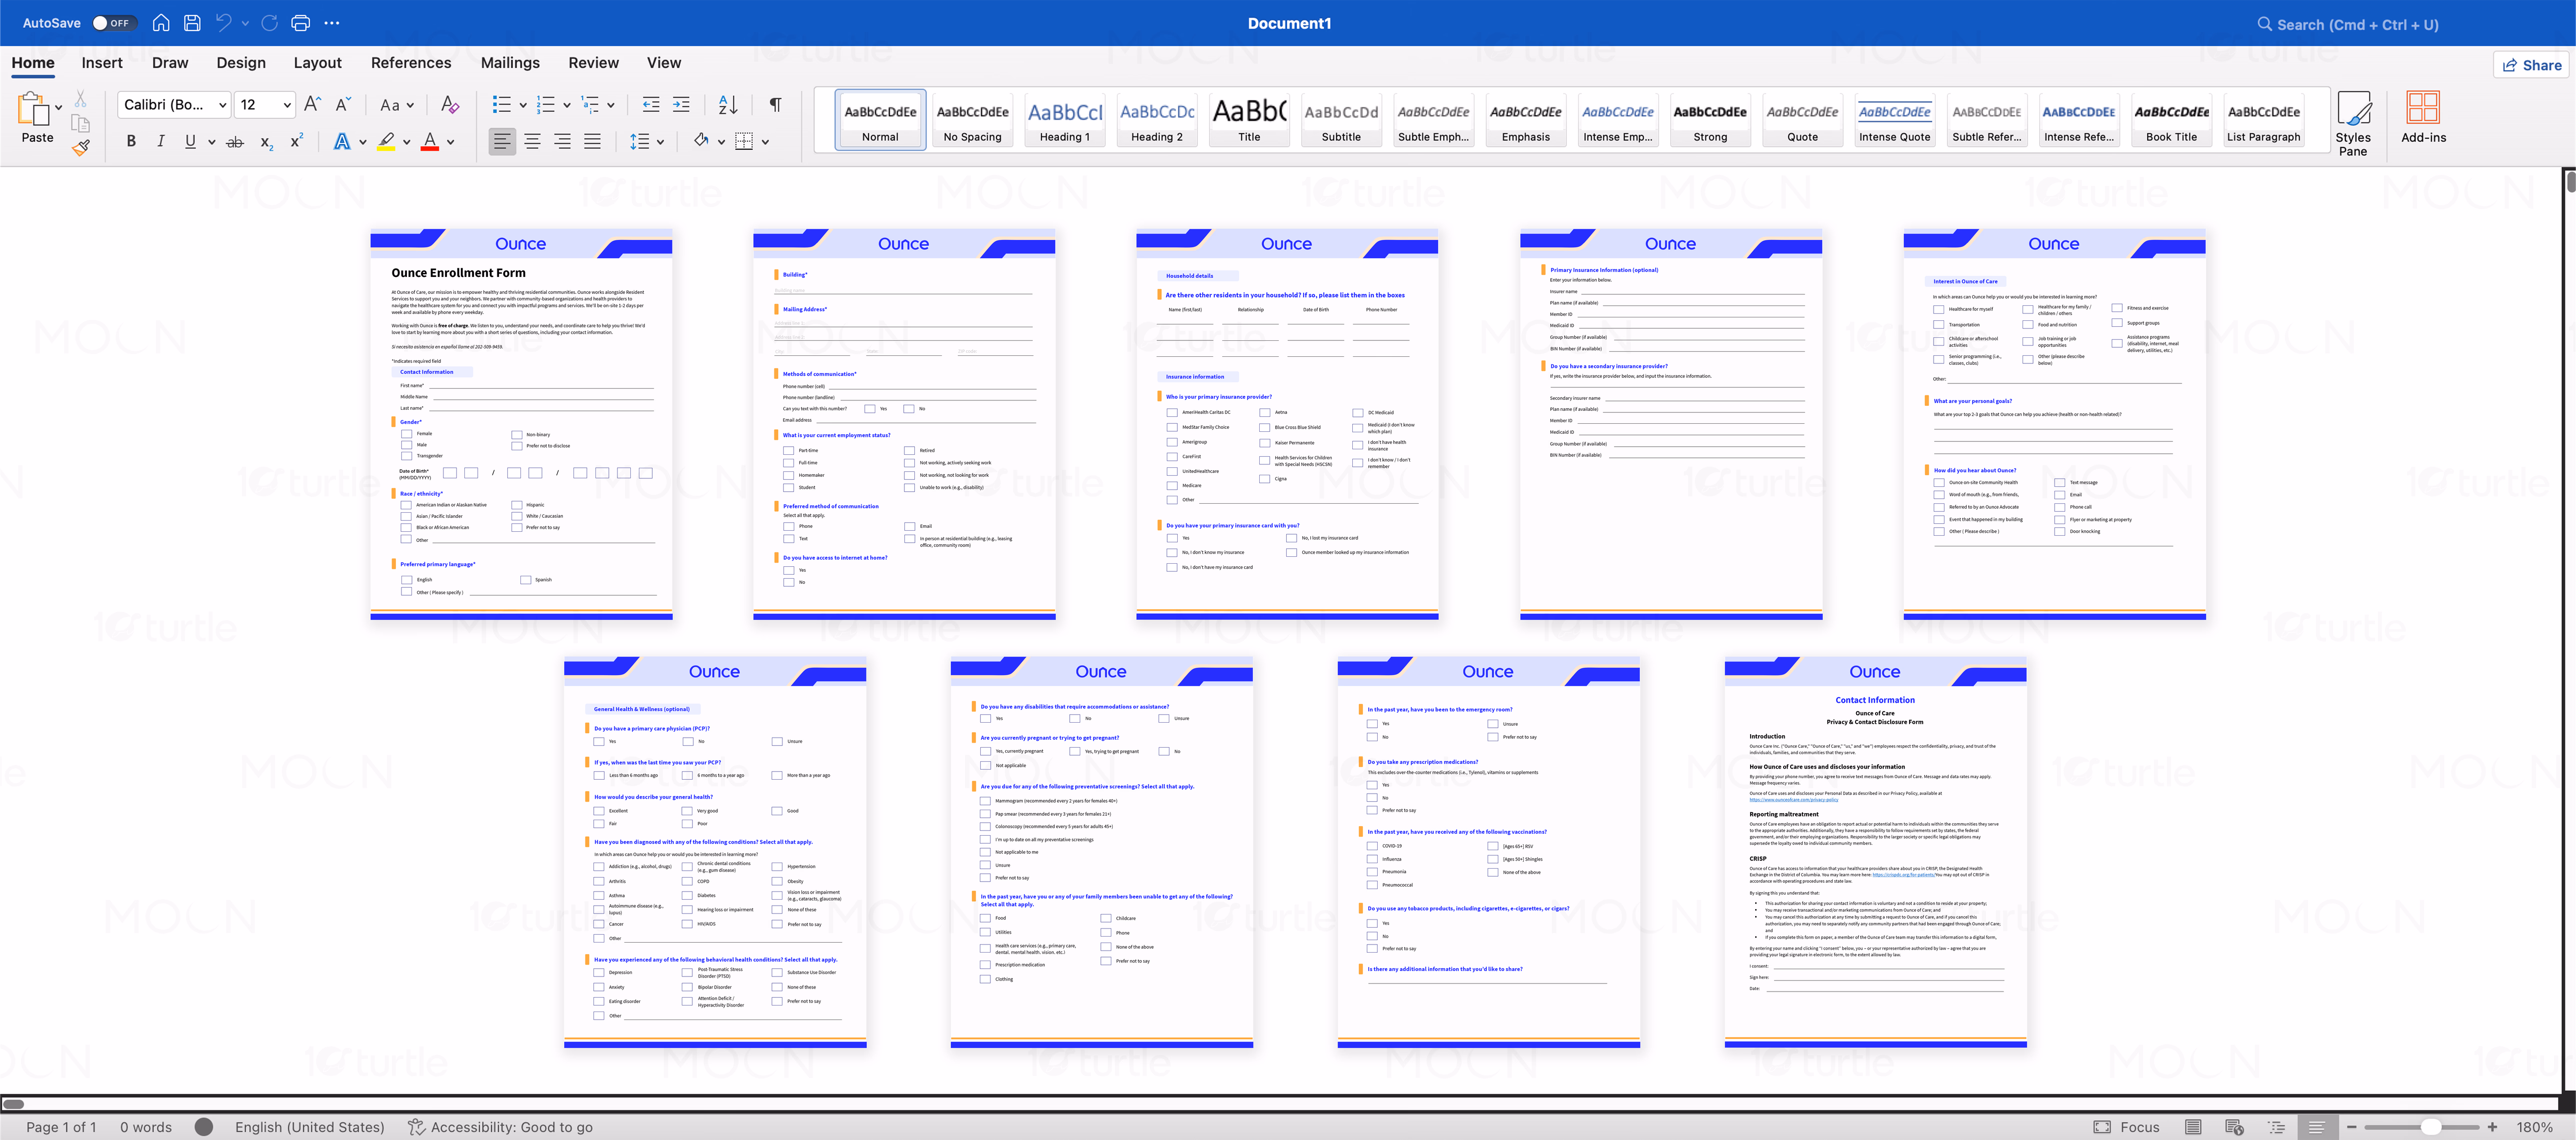Apply subscript formatting

pos(266,142)
